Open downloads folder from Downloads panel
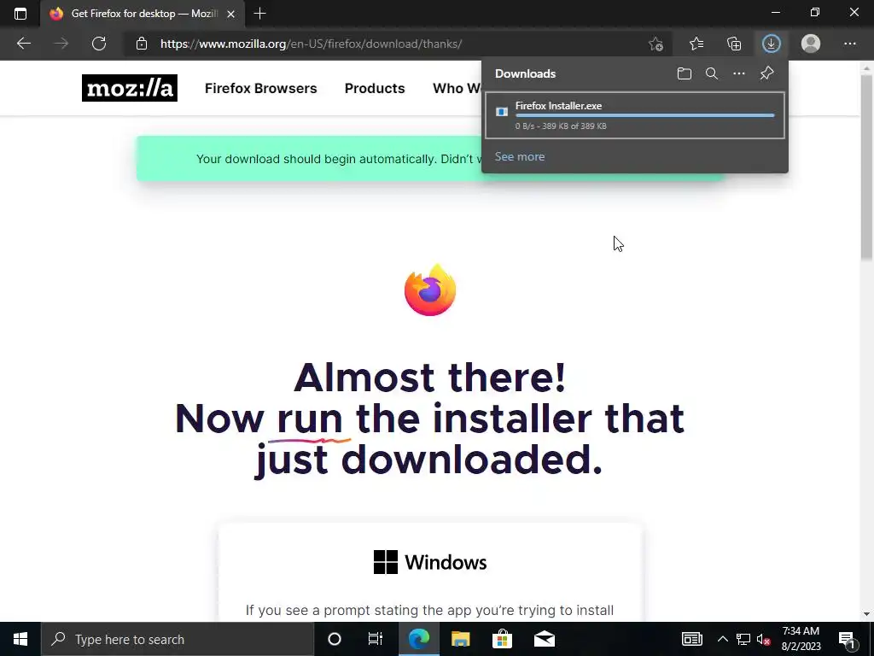This screenshot has width=874, height=656. click(x=685, y=73)
